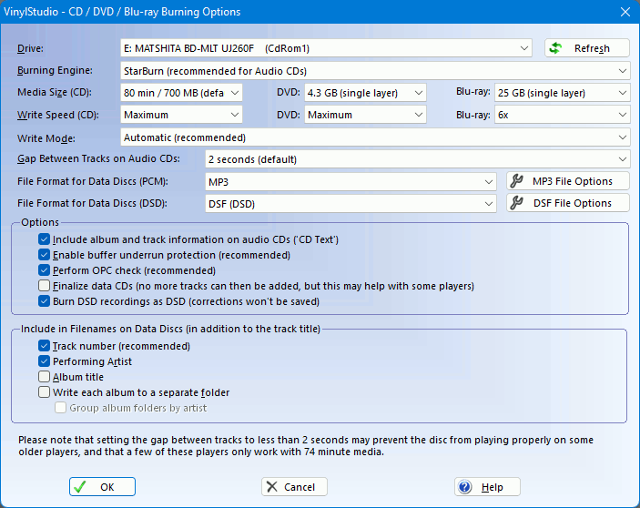The image size is (640, 508).
Task: Confirm settings with the OK button
Action: tap(102, 487)
